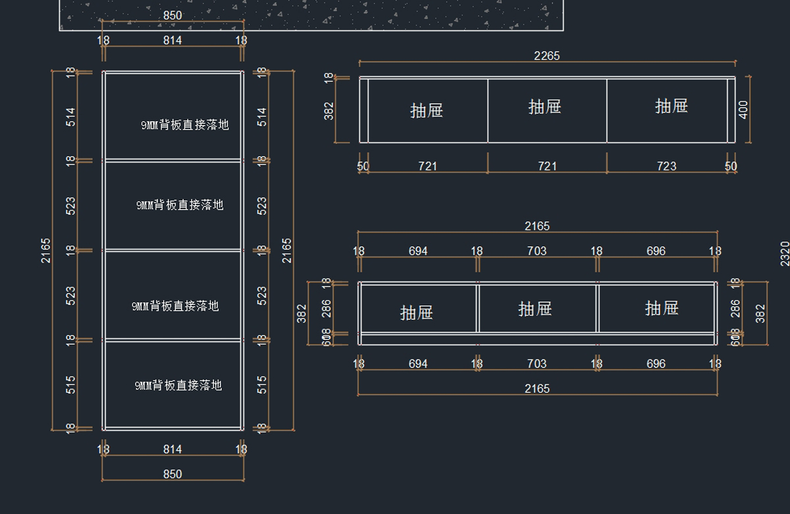Screen dimensions: 790x514
Task: Select the middle 抽屉 label in the upper cabinet
Action: coord(544,107)
